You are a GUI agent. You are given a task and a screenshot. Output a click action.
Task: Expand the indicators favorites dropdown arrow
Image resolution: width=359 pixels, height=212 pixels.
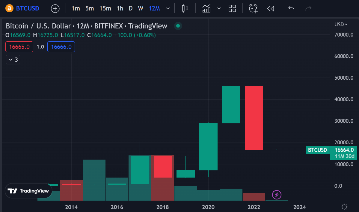click(219, 9)
